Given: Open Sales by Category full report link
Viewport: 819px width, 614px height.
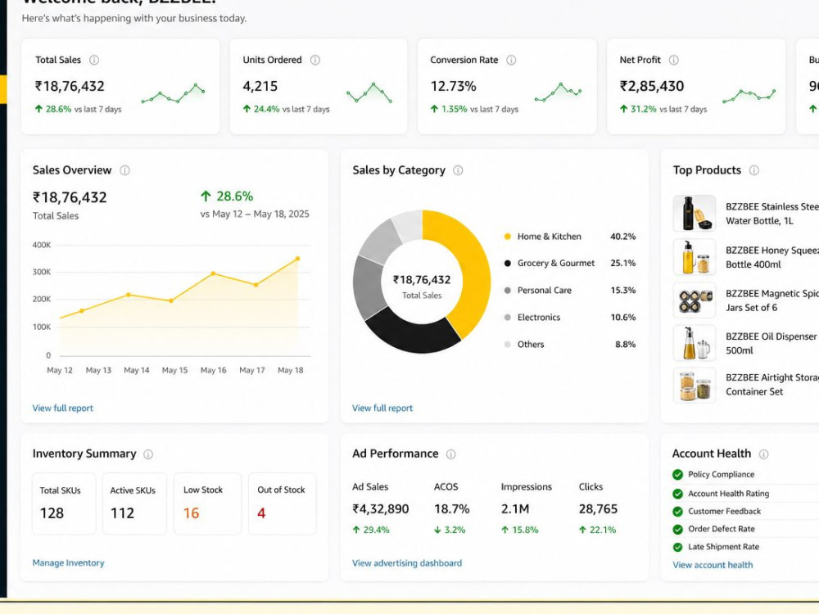Looking at the screenshot, I should [x=382, y=409].
